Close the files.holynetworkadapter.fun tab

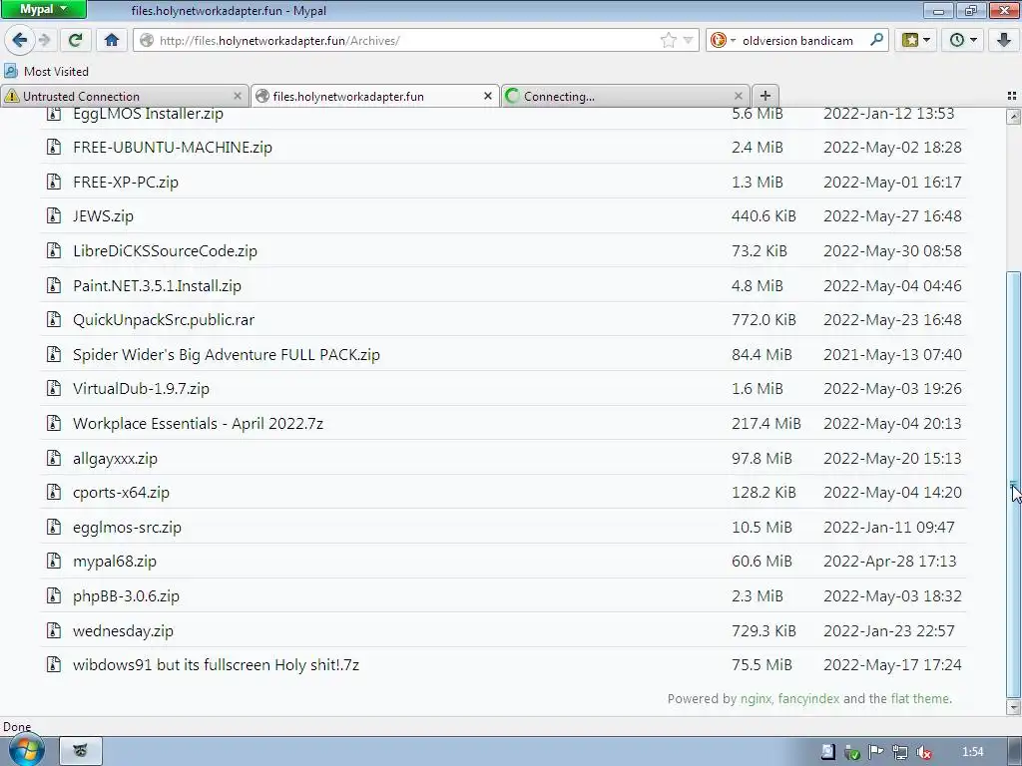tap(487, 96)
